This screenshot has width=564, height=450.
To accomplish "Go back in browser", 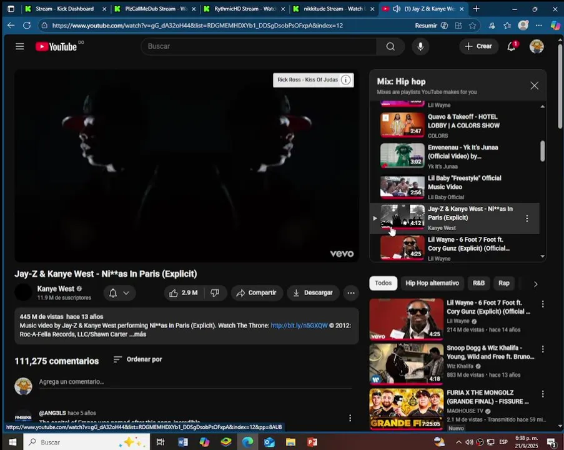I will [11, 26].
